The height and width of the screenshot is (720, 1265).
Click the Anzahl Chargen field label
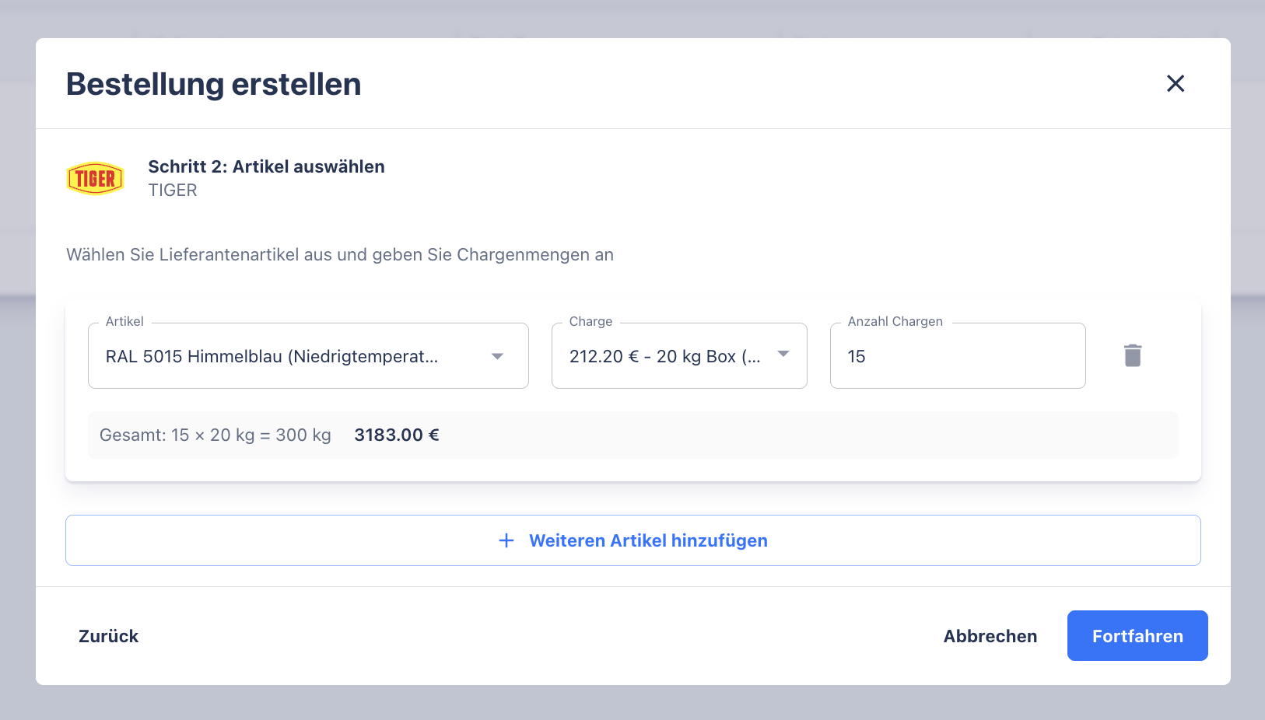point(895,322)
